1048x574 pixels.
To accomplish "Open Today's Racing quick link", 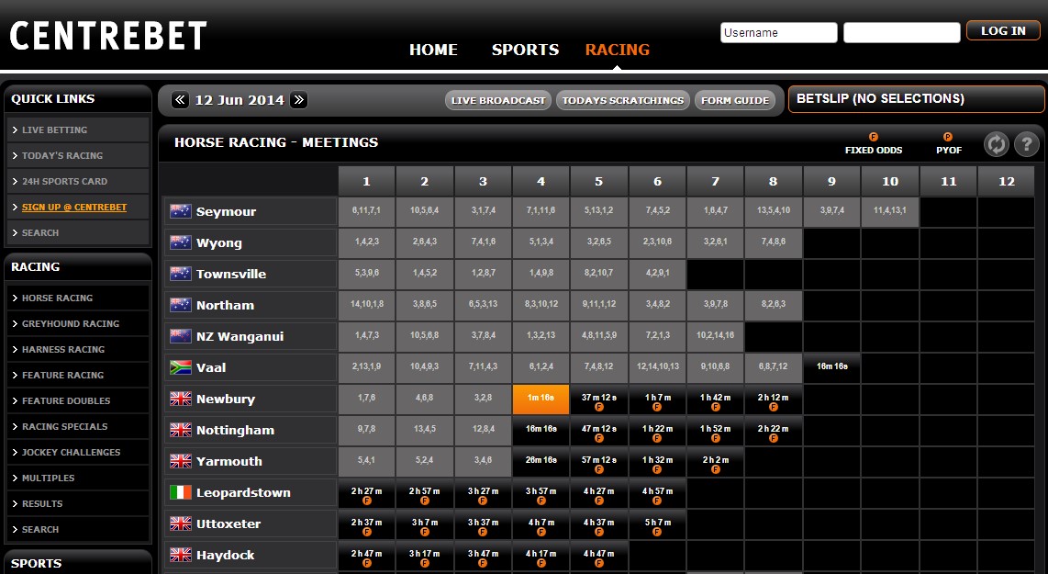I will tap(77, 155).
